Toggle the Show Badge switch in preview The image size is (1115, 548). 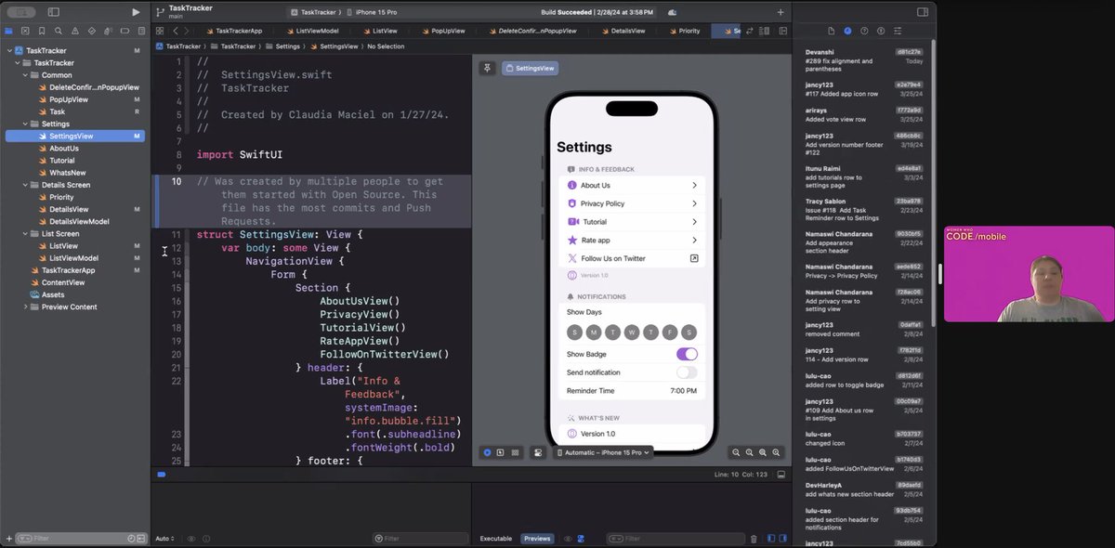687,354
